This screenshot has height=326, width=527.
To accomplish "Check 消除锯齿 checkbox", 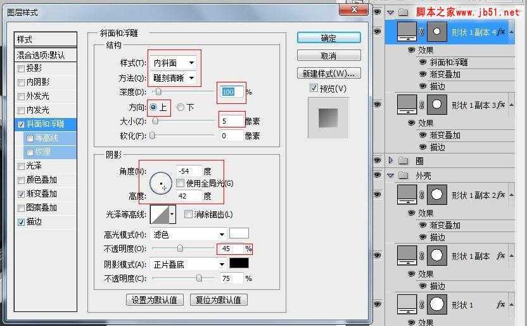I will (188, 214).
